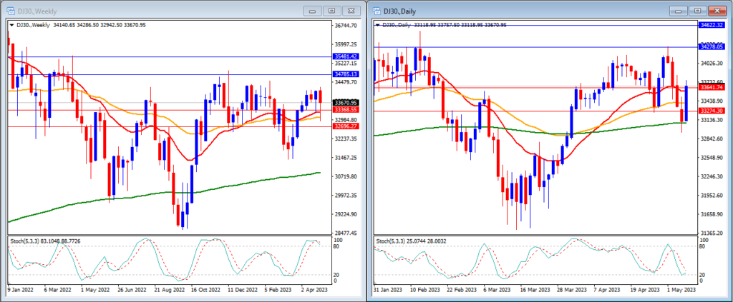Maximize the DJ30.,Weekly chart window
This screenshot has height=302, width=733.
(x=331, y=10)
